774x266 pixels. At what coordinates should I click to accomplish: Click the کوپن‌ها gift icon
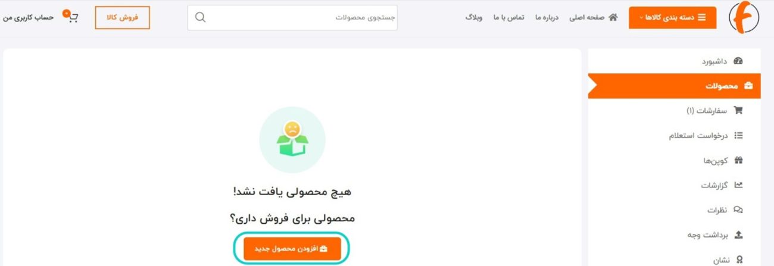click(x=739, y=160)
